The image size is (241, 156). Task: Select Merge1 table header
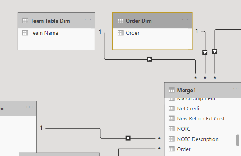pyautogui.click(x=203, y=90)
